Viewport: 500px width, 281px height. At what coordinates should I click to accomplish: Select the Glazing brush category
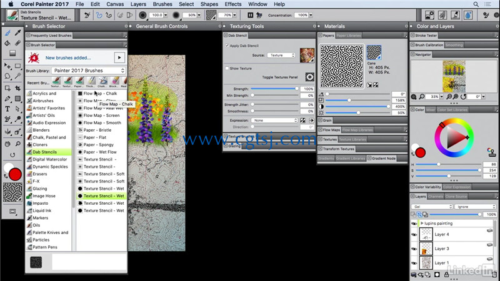[x=39, y=189]
